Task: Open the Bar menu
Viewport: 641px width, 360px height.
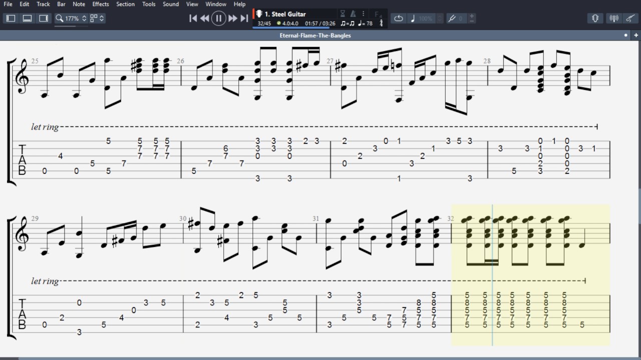Action: point(61,4)
